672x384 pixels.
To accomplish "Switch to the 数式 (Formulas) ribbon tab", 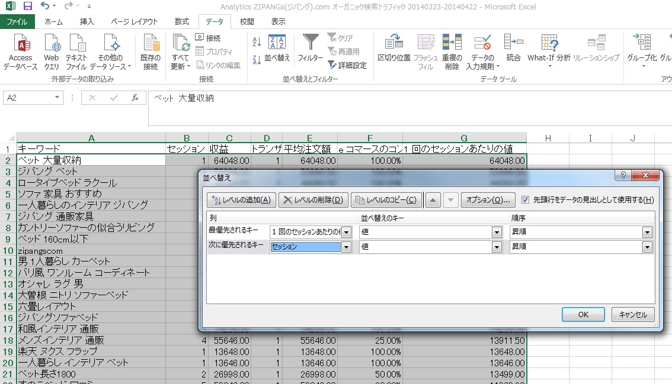I will pos(182,22).
